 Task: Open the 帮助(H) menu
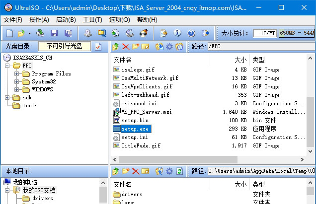[147, 20]
